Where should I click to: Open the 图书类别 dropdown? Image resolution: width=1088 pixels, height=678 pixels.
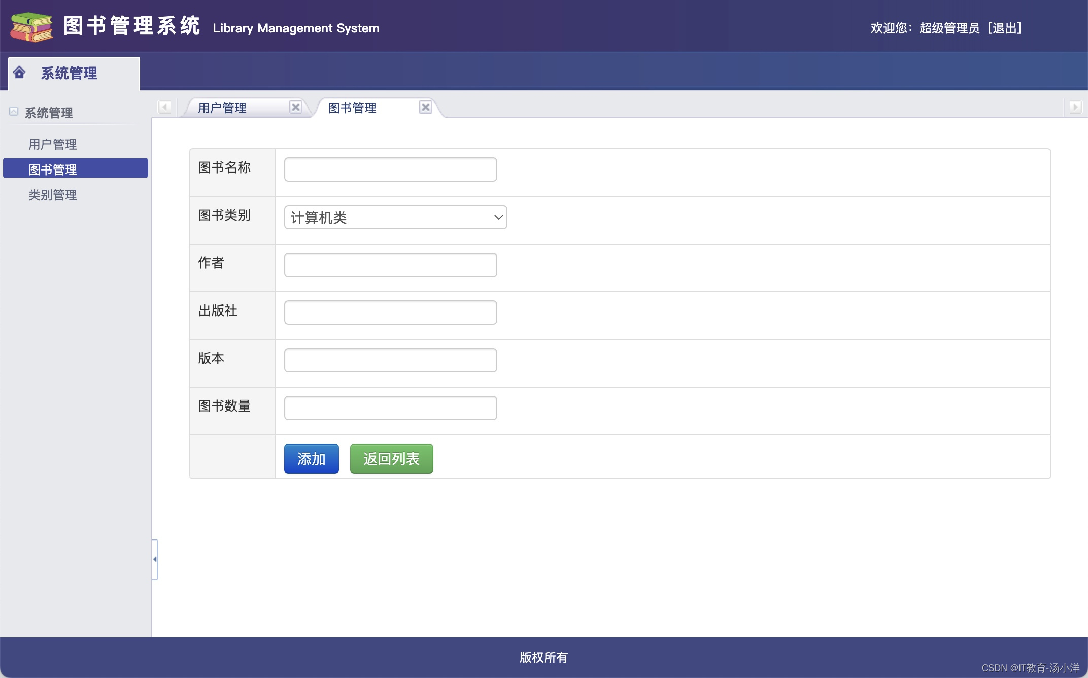click(x=395, y=217)
